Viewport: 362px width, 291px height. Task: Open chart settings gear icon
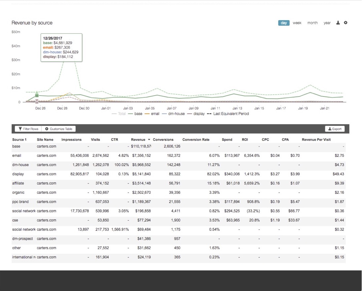(345, 22)
